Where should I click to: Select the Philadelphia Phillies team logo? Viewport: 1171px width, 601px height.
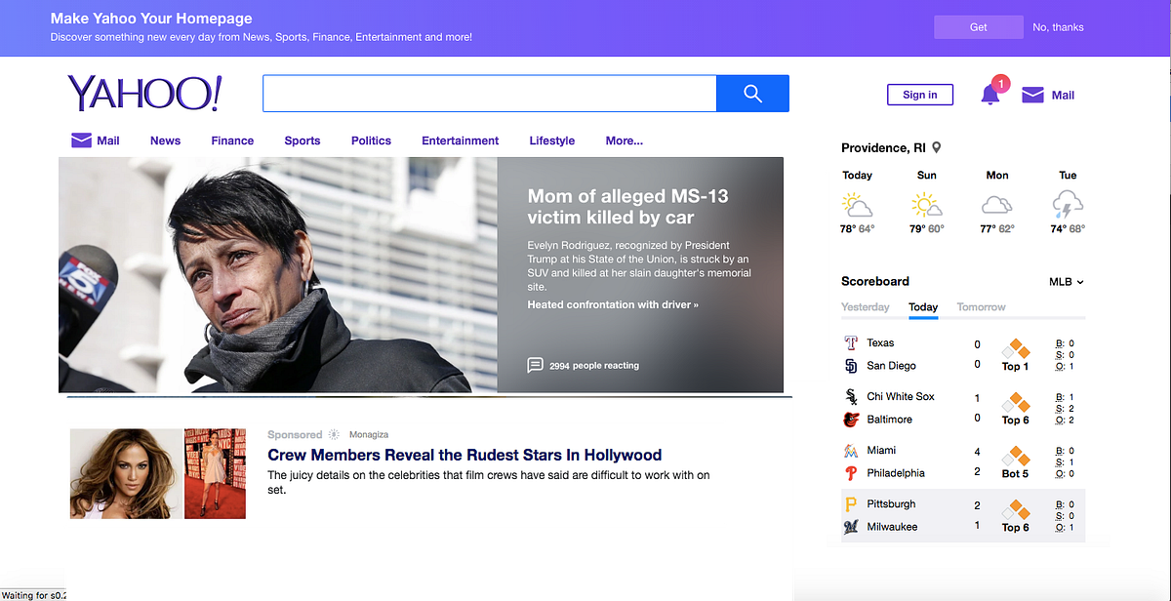click(852, 473)
